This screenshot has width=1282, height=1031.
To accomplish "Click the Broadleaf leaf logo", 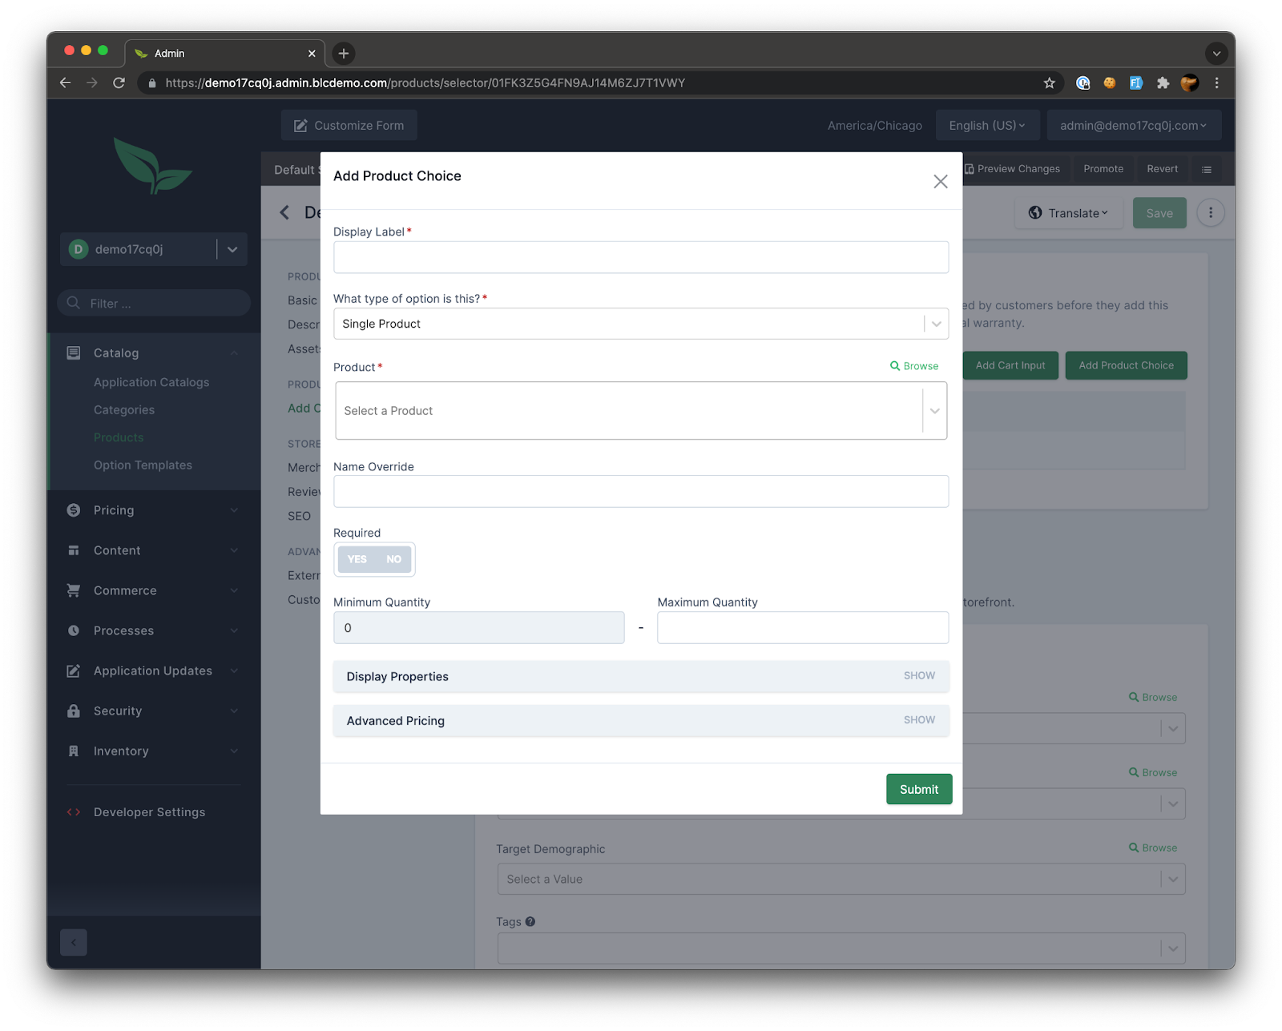I will click(x=152, y=166).
